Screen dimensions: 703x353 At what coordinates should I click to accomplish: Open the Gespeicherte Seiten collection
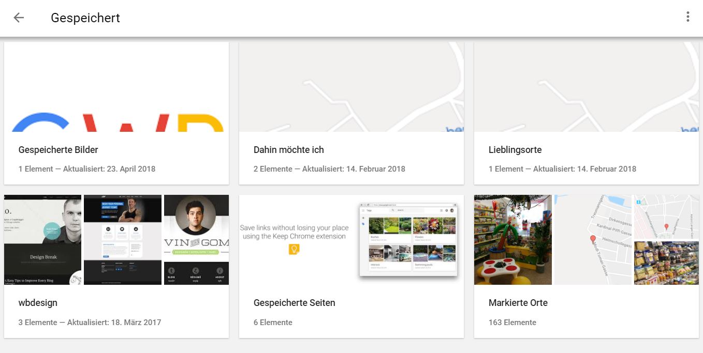pos(294,303)
